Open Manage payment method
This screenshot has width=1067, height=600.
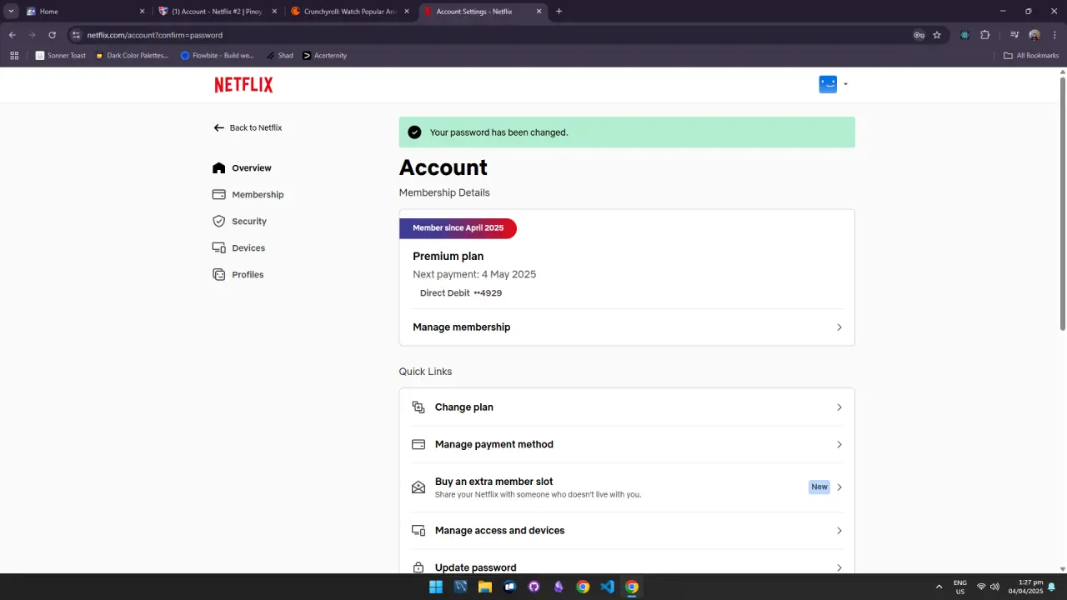point(627,444)
